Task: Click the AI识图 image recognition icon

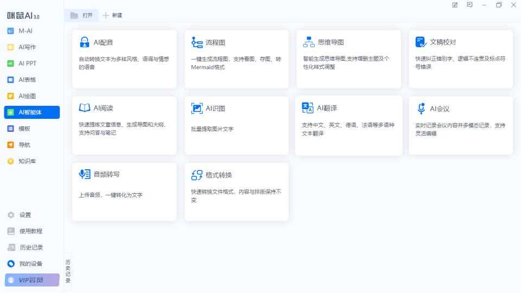Action: click(x=197, y=109)
